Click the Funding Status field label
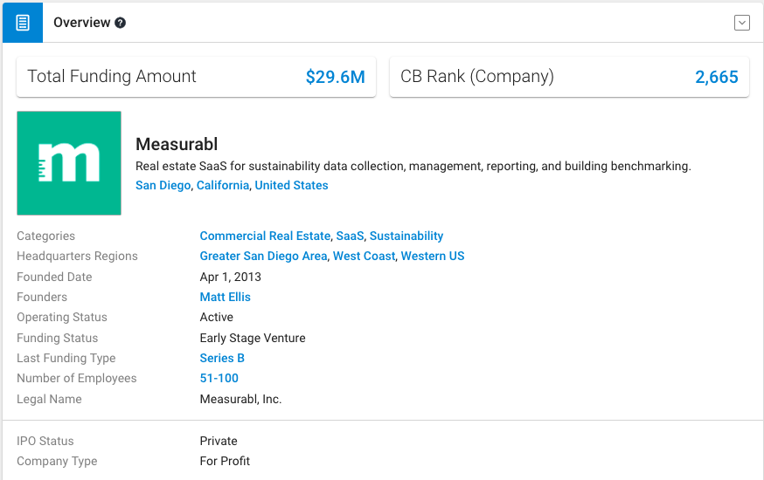The width and height of the screenshot is (764, 480). [x=58, y=338]
